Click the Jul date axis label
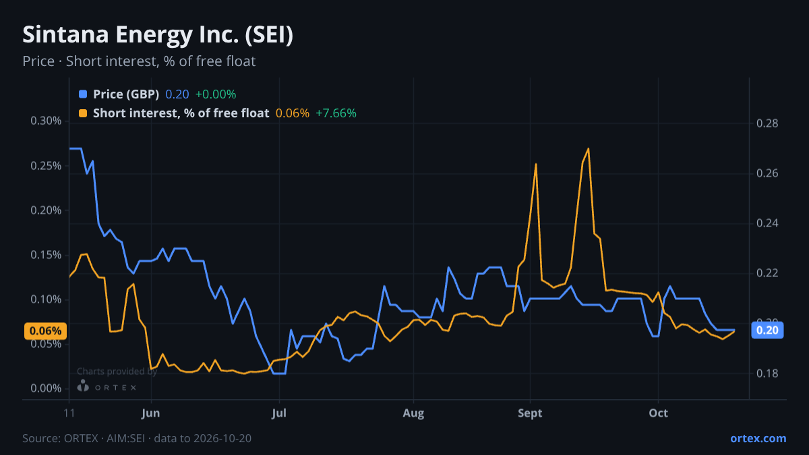This screenshot has height=455, width=809. (278, 413)
